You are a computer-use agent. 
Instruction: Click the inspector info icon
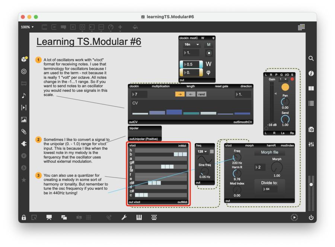tap(311, 74)
